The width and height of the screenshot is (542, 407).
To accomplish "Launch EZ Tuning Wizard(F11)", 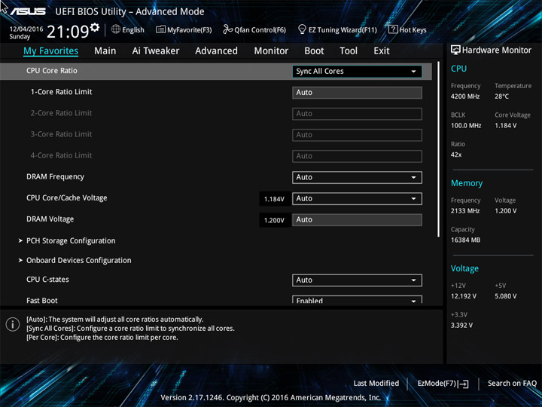I will click(343, 29).
